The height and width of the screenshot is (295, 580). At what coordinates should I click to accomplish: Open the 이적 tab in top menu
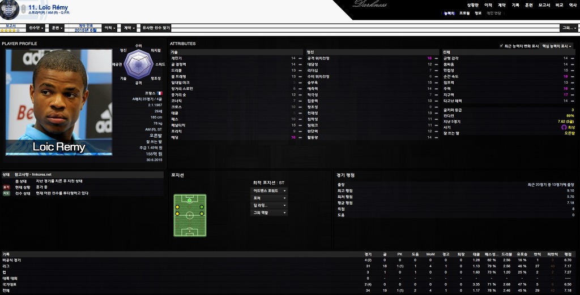pos(488,5)
